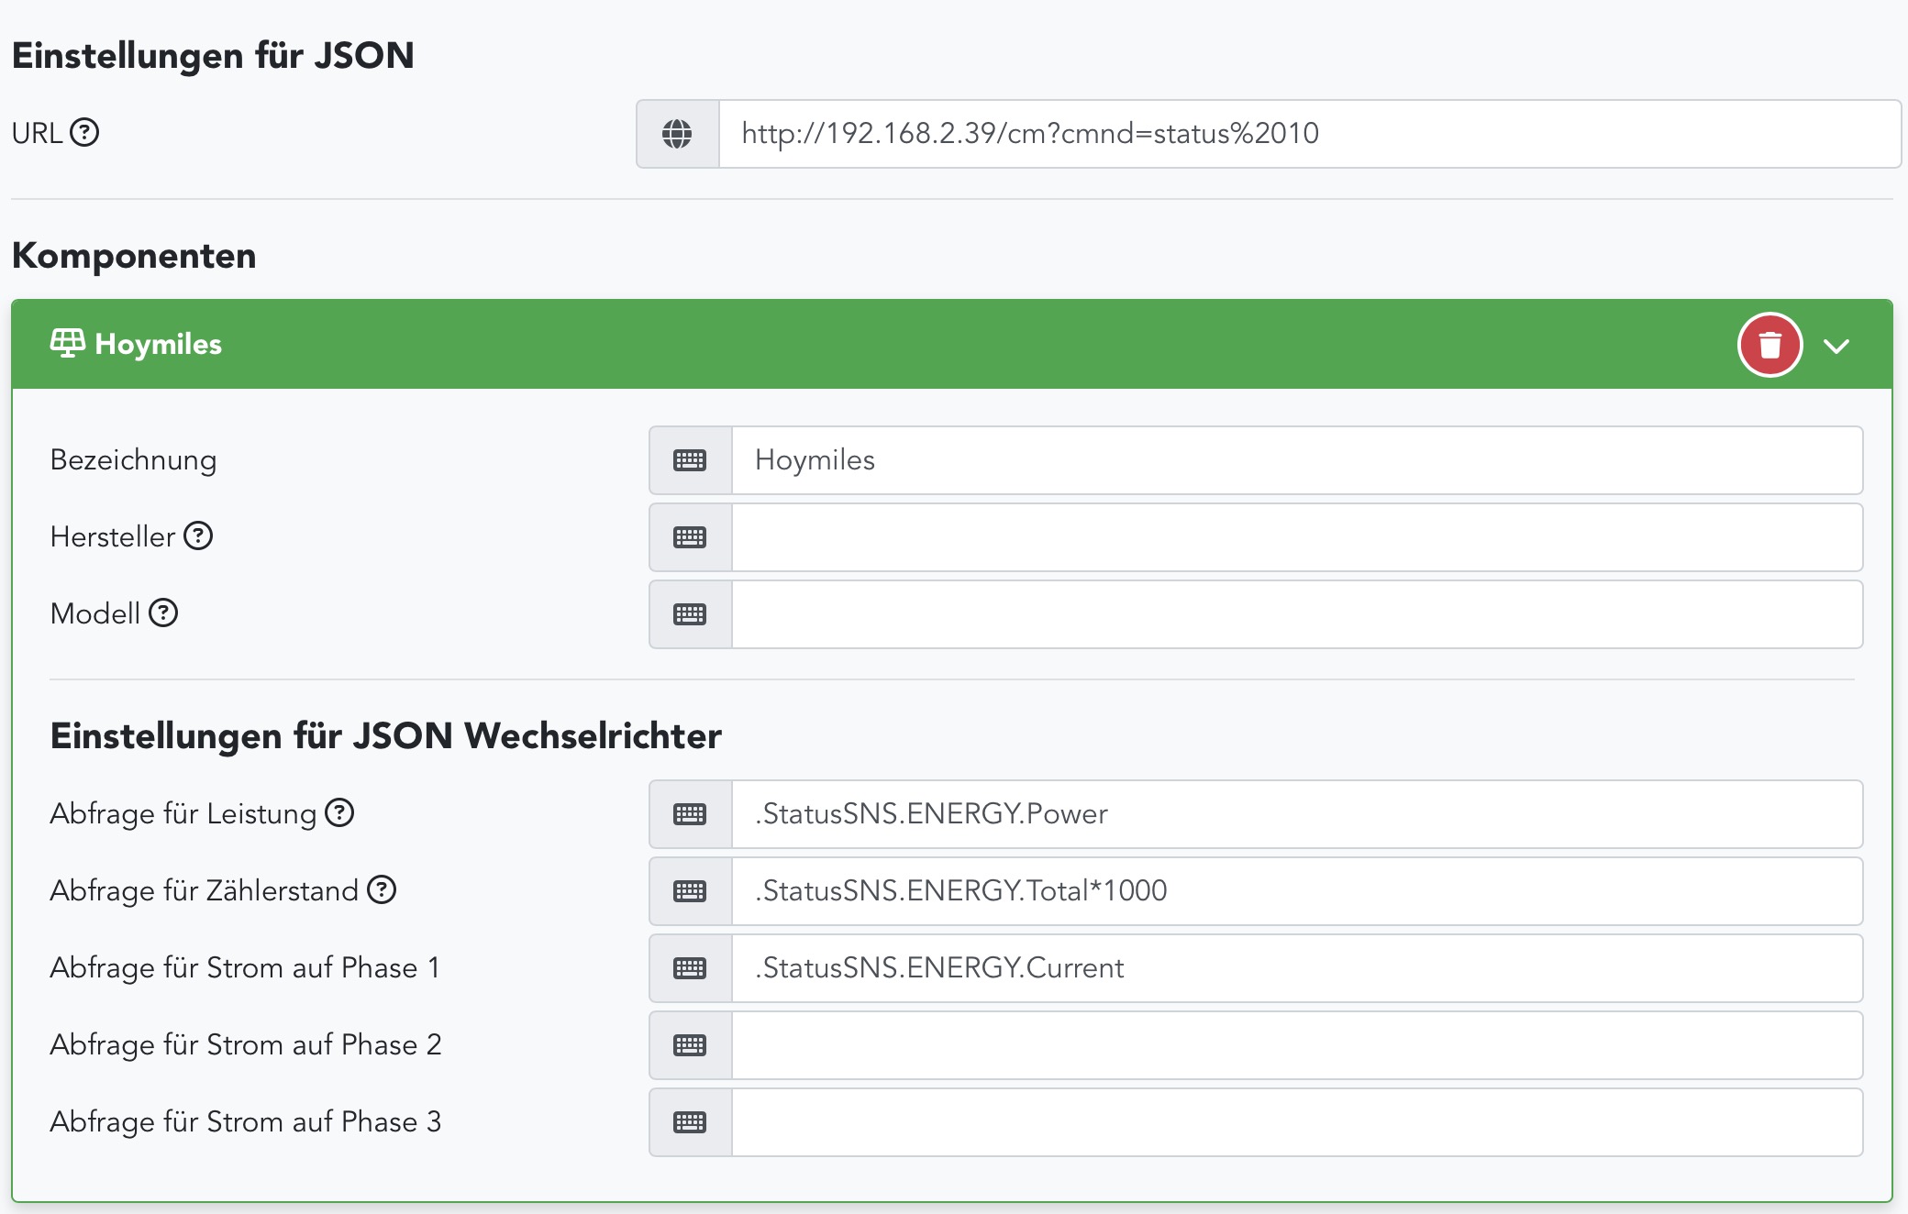This screenshot has width=1908, height=1214.
Task: Edit the Leistung query field
Action: 1295,814
